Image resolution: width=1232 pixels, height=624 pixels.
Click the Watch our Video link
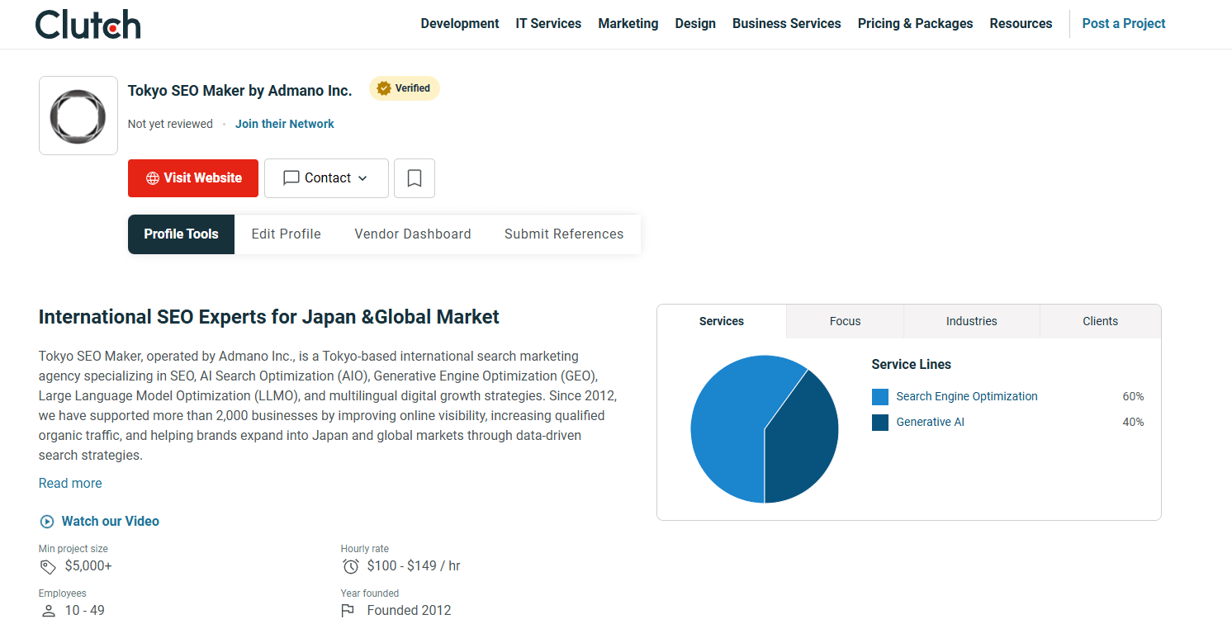point(111,522)
